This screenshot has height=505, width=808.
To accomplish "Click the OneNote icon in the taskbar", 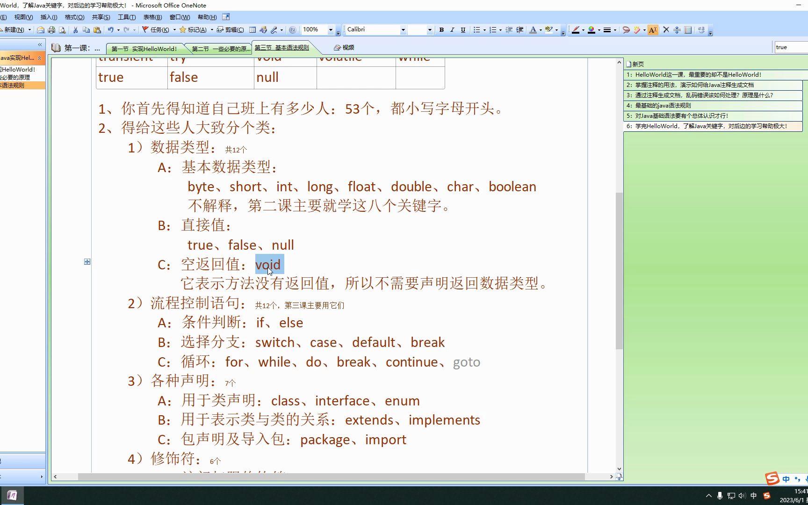I will tap(12, 496).
